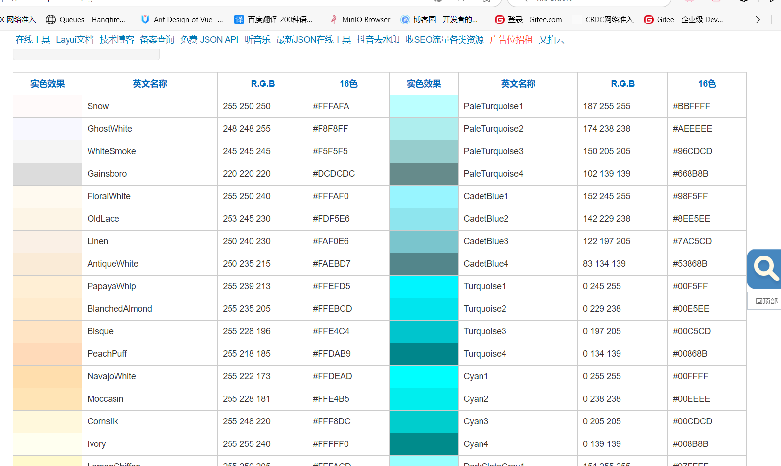Open the 在线工具 navigation link

pyautogui.click(x=33, y=40)
